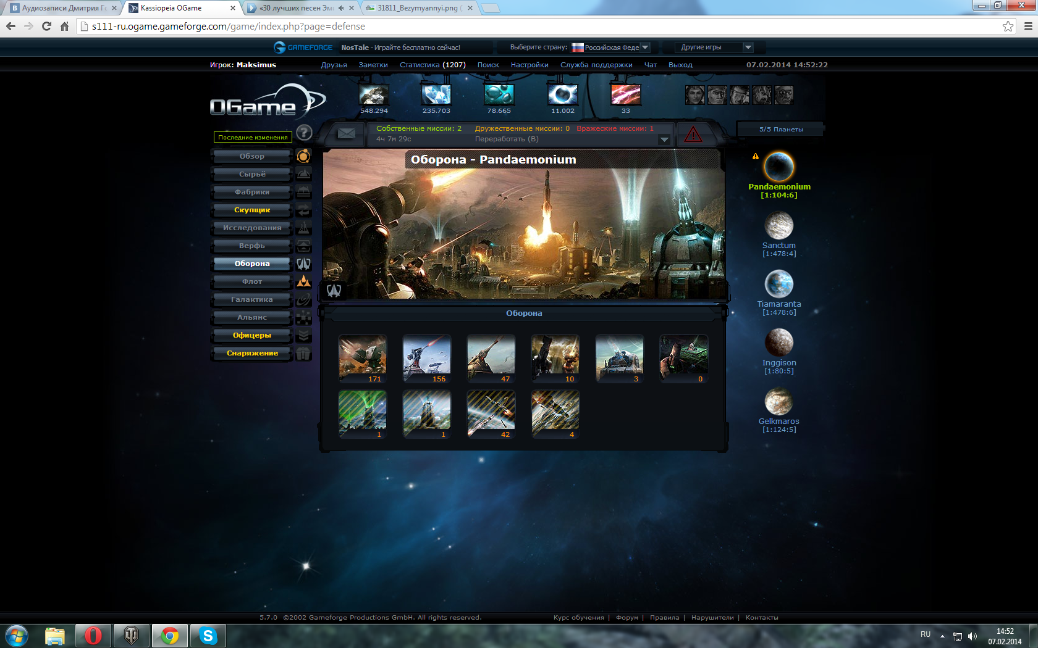Open the Друзья link
This screenshot has height=648, width=1038.
(334, 65)
